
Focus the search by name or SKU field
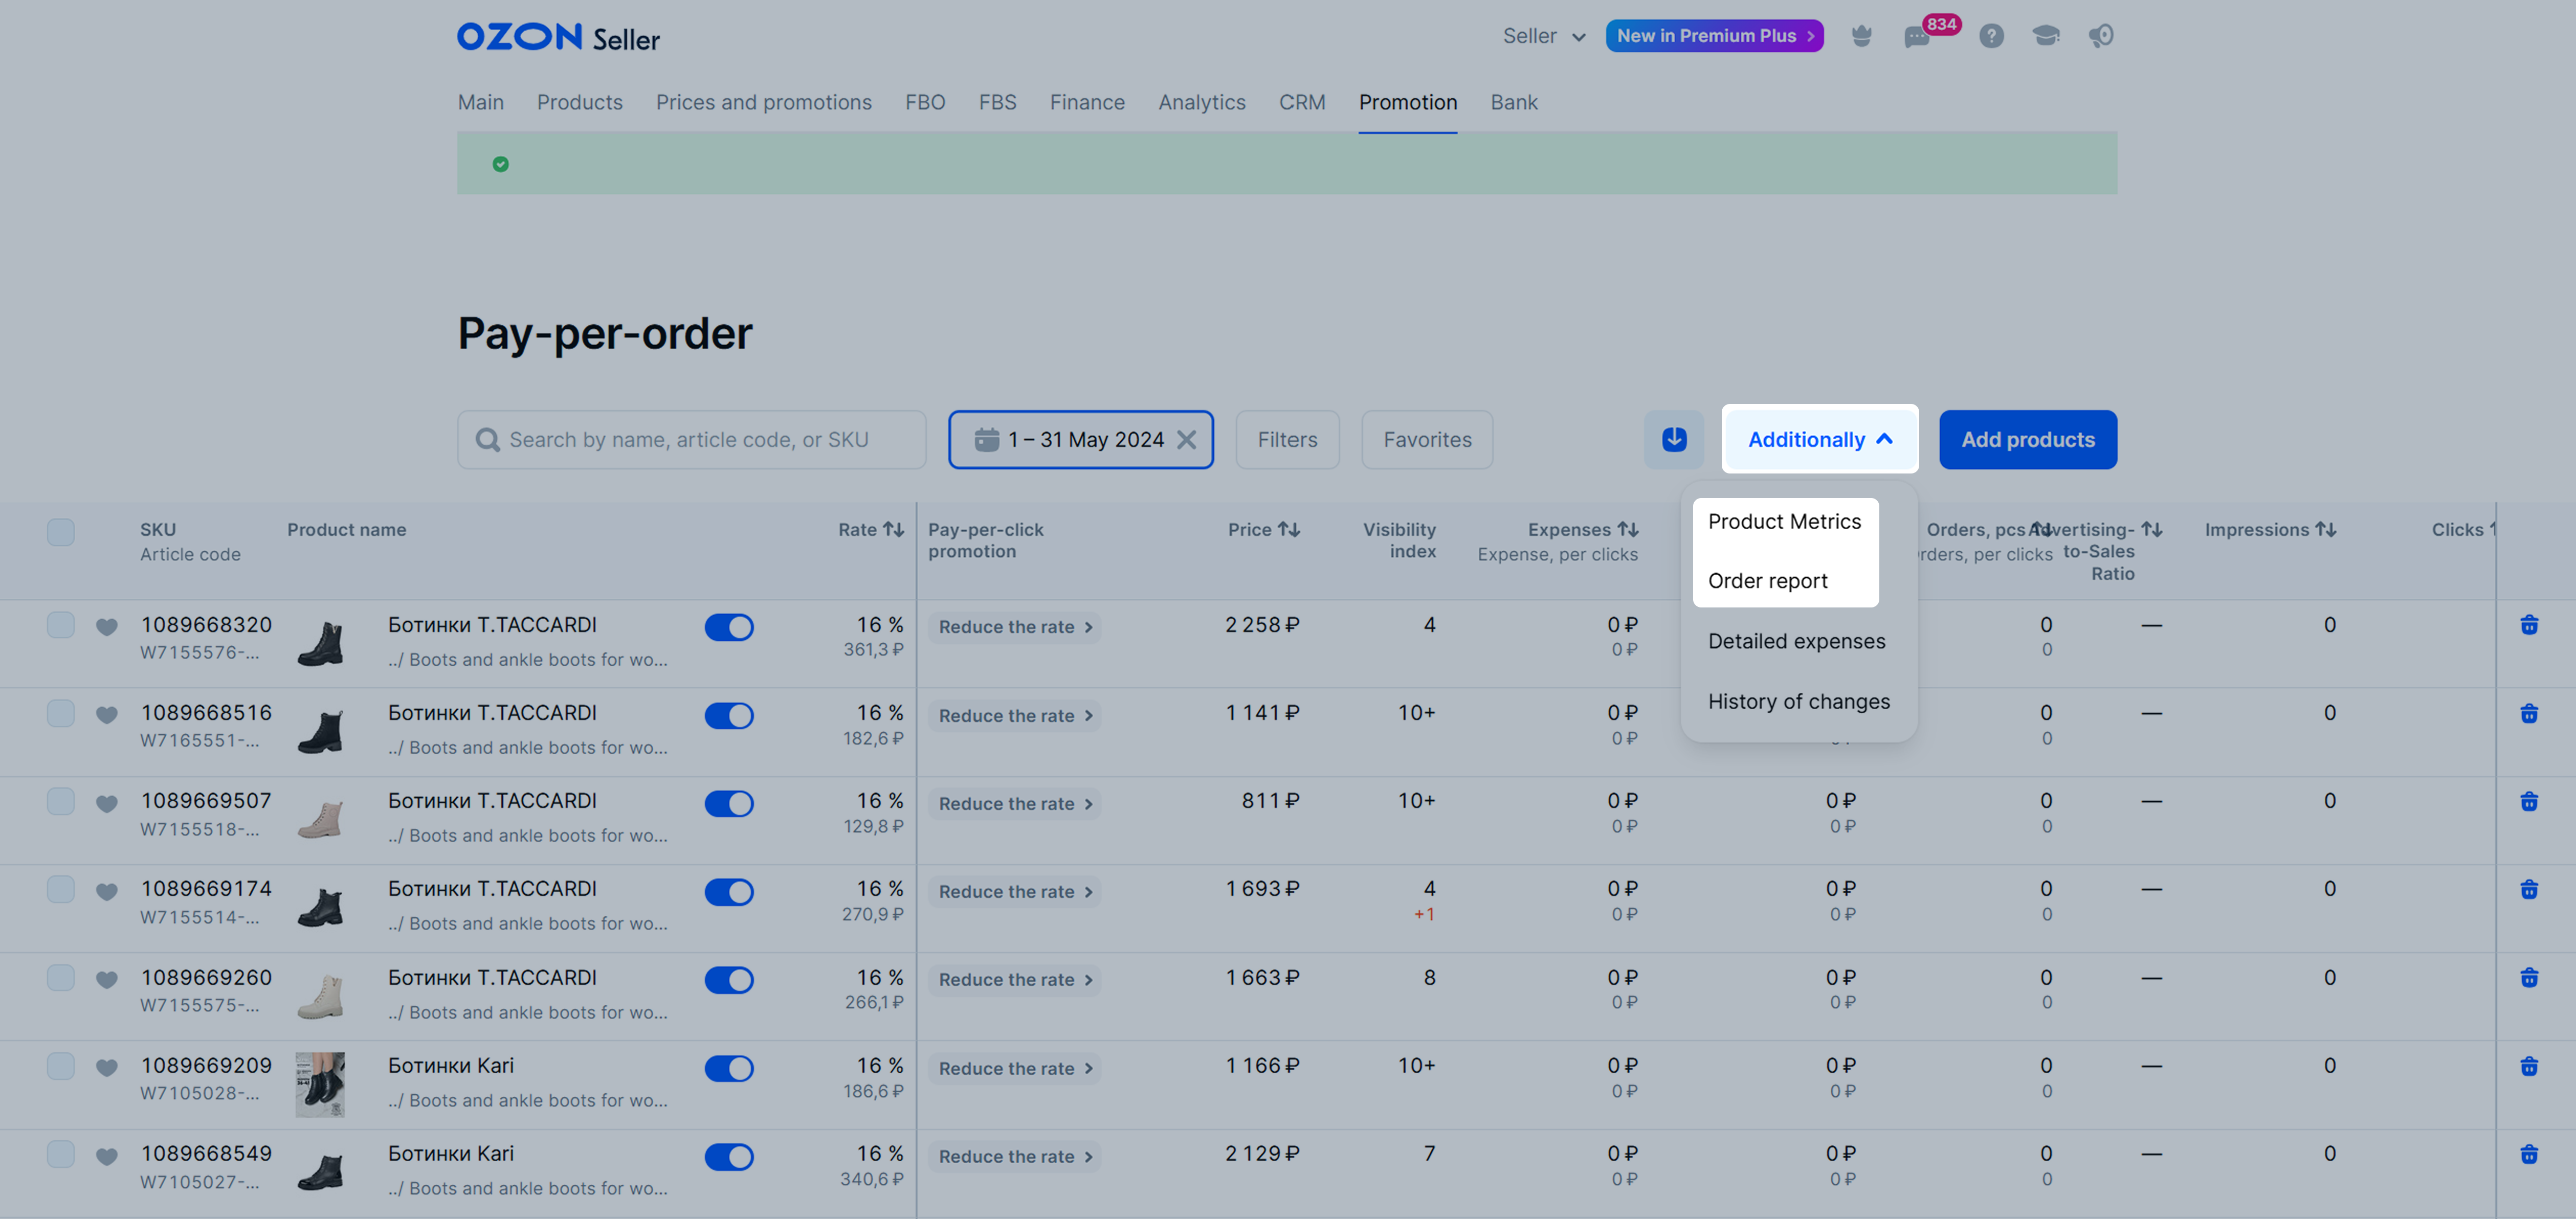point(691,439)
